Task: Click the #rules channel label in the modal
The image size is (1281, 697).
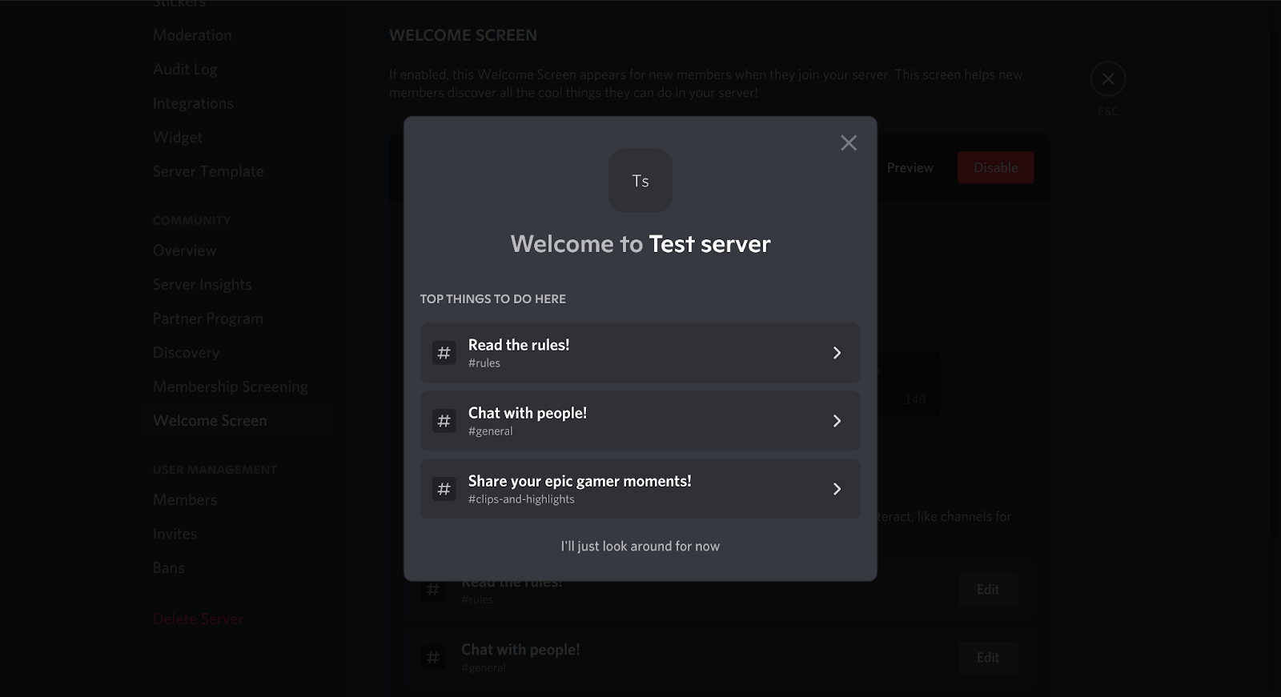Action: (x=484, y=363)
